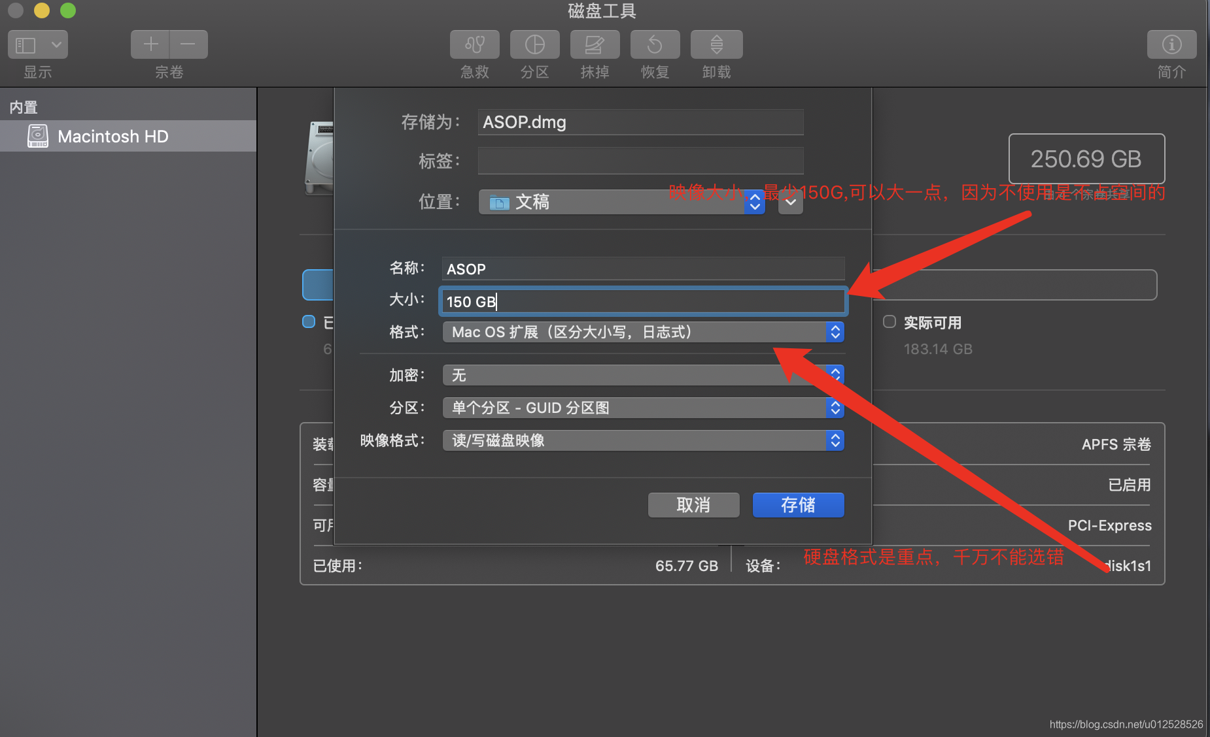Add a volume with the plus button
1210x737 pixels.
pos(150,44)
